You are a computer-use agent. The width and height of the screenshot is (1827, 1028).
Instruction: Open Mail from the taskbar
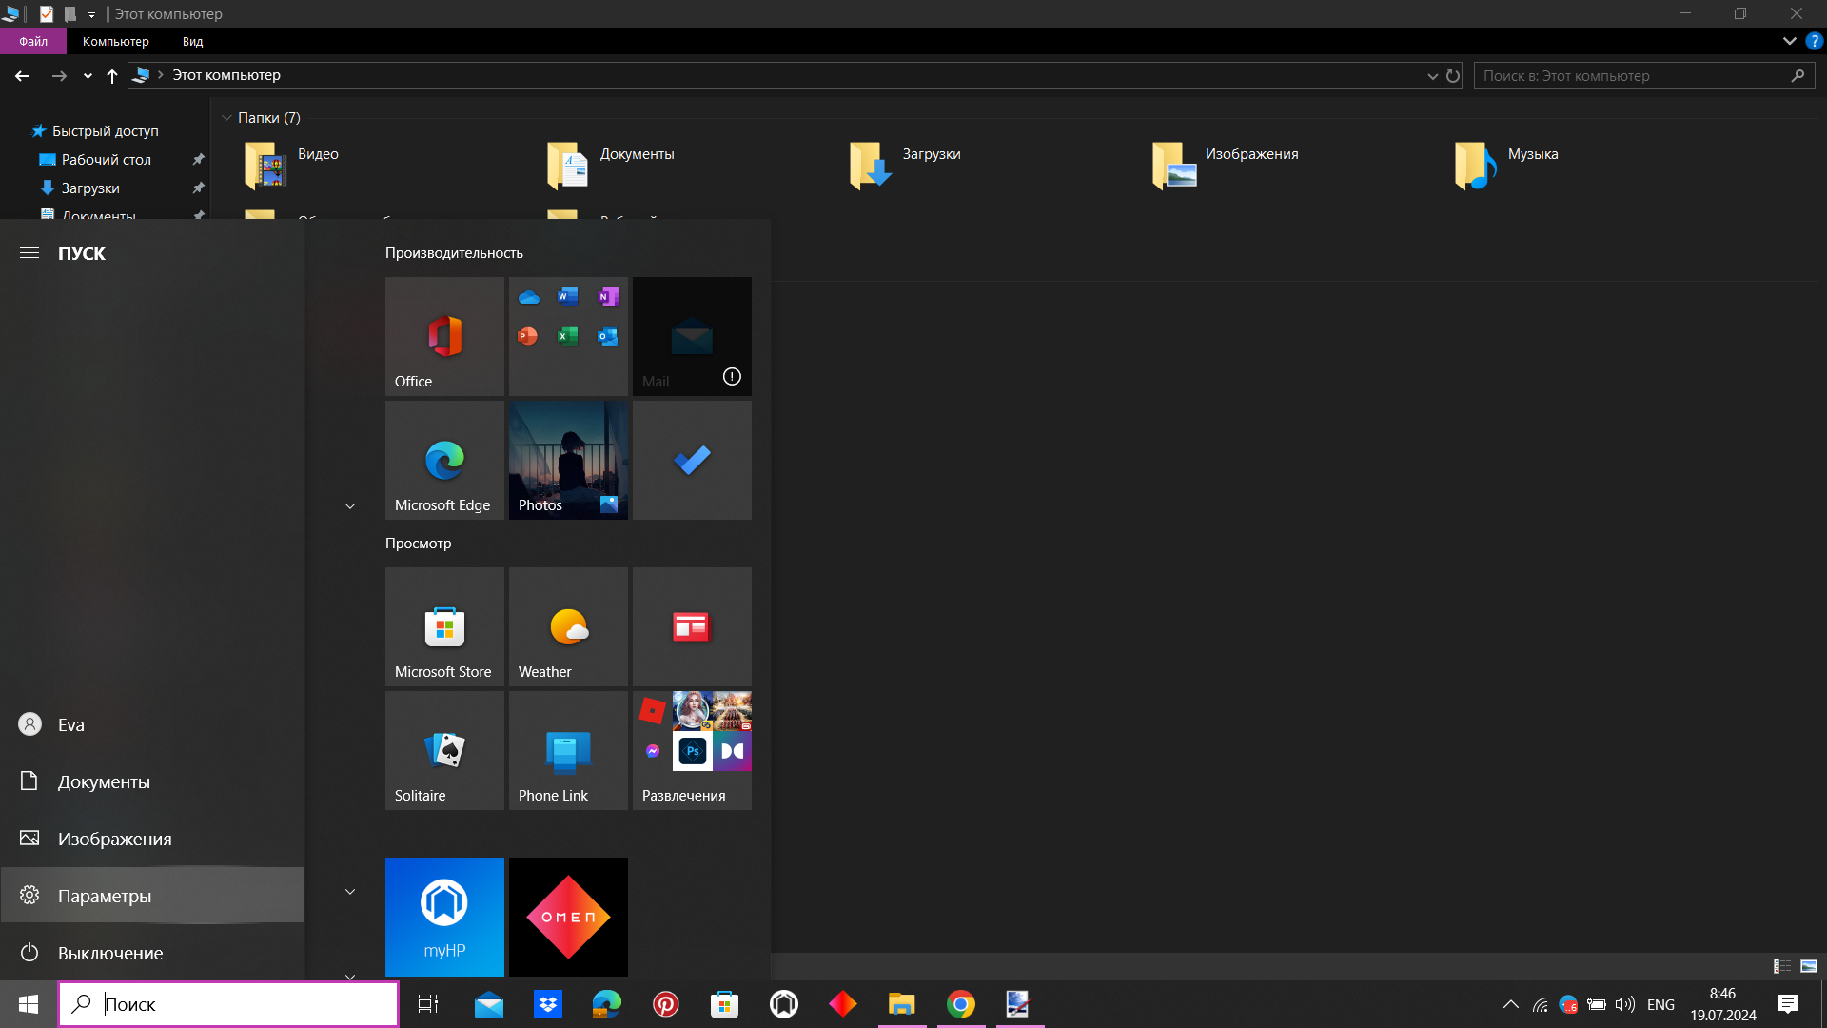(489, 1004)
